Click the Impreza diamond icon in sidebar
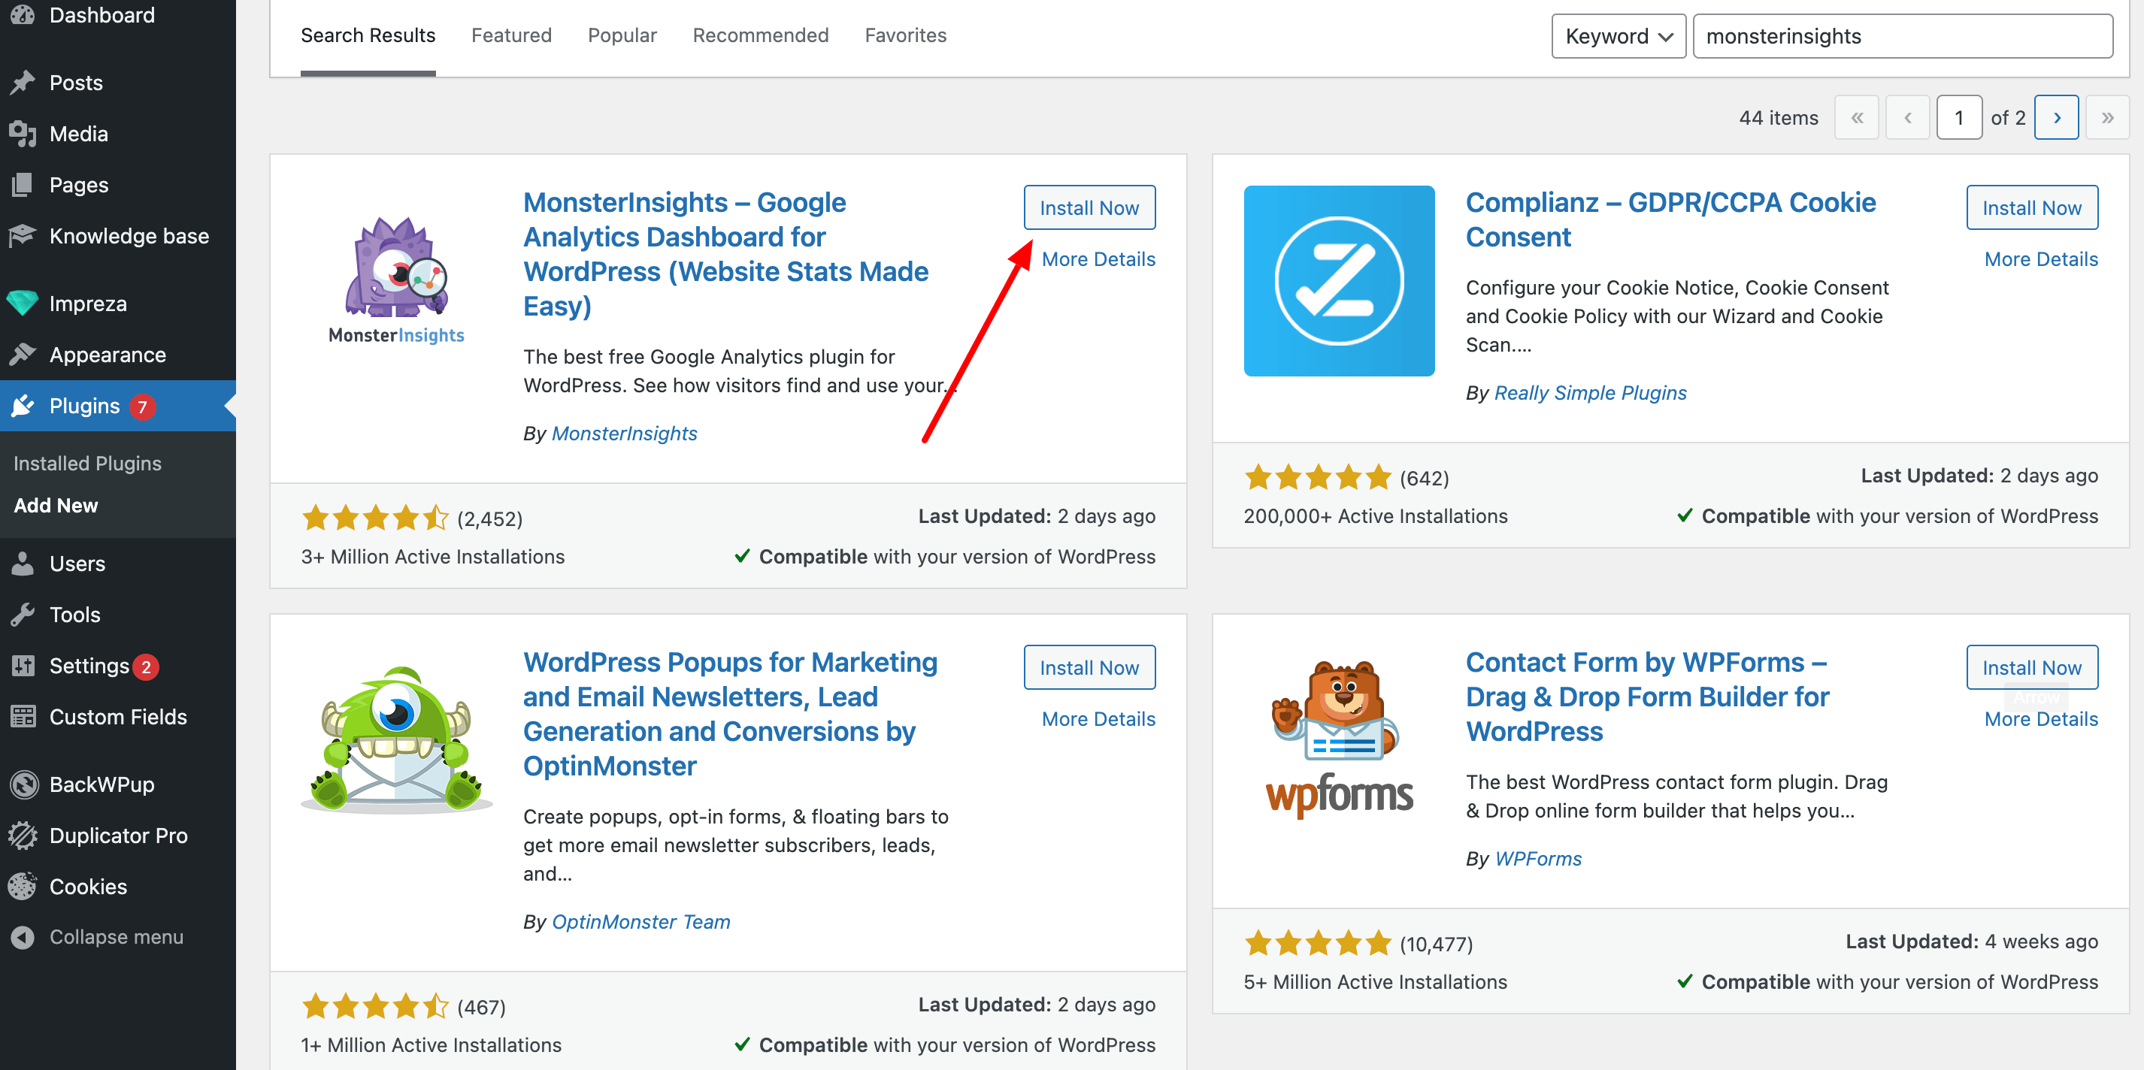 23,304
